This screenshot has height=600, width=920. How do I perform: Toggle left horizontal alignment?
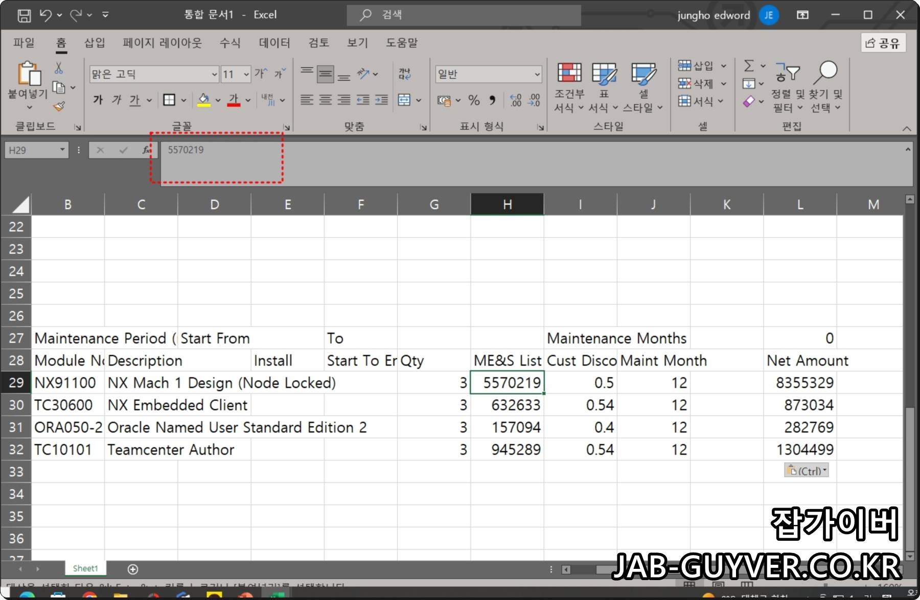tap(307, 100)
